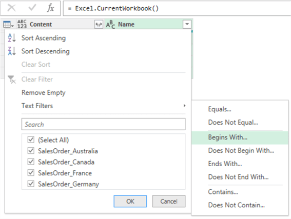291x219 pixels.
Task: Click the Sort Ascending A-Z icon
Action: [12, 38]
